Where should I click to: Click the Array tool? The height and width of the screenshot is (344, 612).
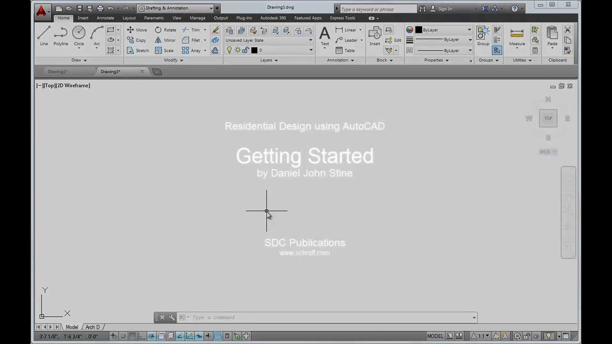click(191, 51)
